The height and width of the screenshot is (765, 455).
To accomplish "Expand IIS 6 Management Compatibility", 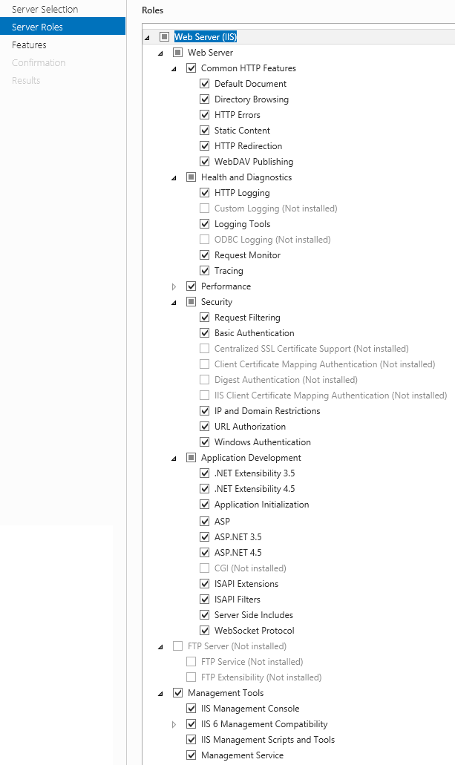I will coord(174,724).
